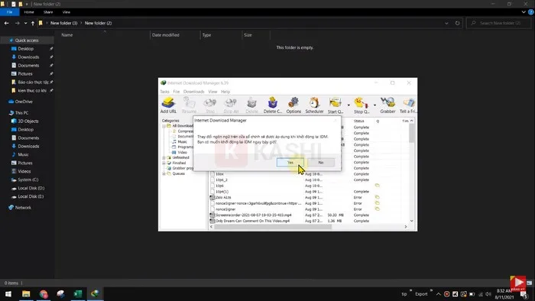Screen dimensions: 535x301
Task: Click the Start Queue toolbar icon
Action: tap(336, 105)
